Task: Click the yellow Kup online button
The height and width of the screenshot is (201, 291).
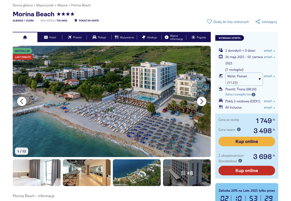Action: point(247,141)
